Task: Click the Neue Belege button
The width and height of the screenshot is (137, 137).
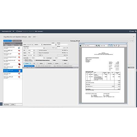Action: point(6,104)
